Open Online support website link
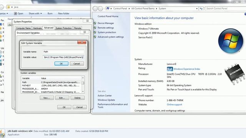246x138 pixels. pos(175,105)
